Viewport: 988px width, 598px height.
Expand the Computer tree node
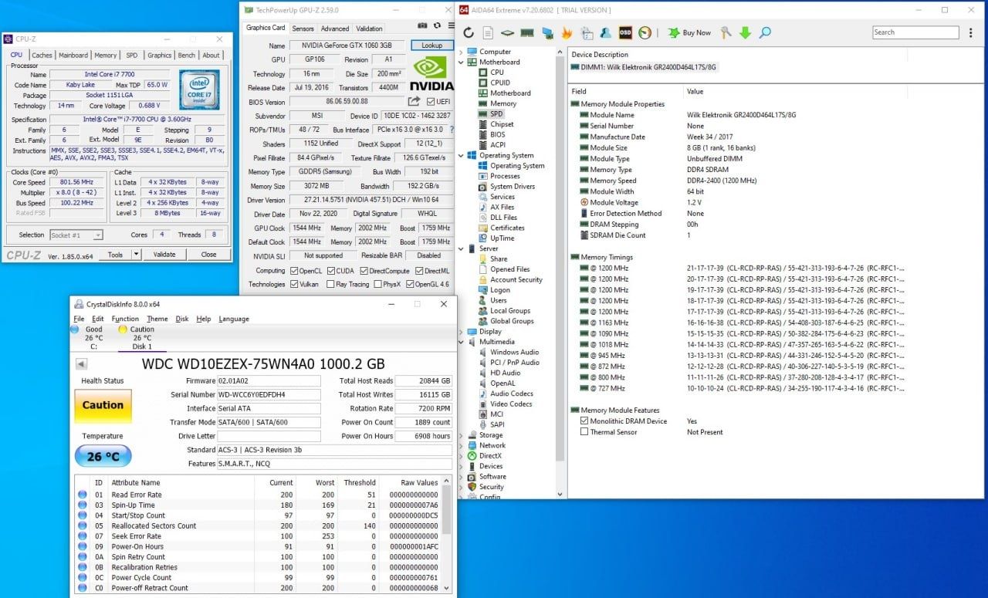[462, 52]
